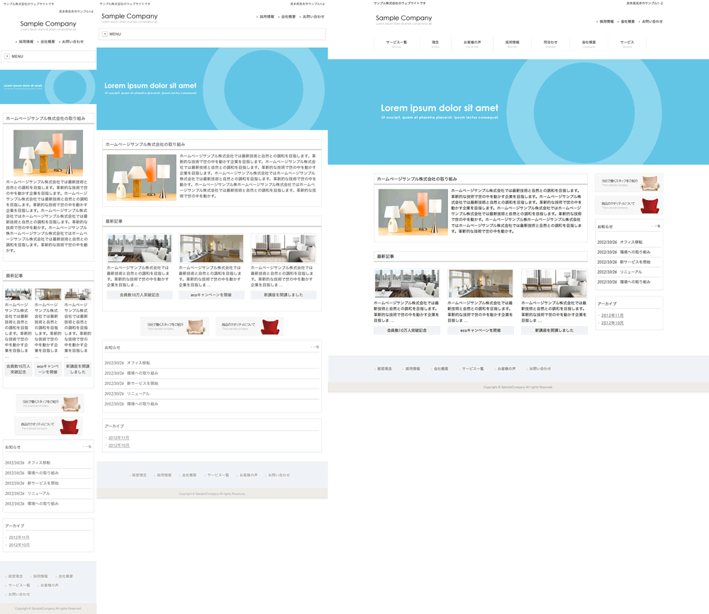The image size is (709, 614).
Task: Click the lamp photo in the mobile layout
Action: point(48,153)
